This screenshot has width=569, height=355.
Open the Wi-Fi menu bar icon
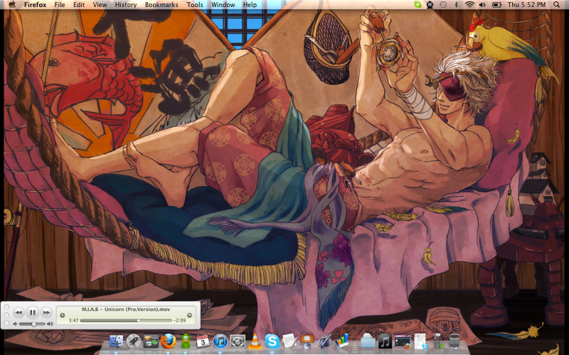point(469,5)
